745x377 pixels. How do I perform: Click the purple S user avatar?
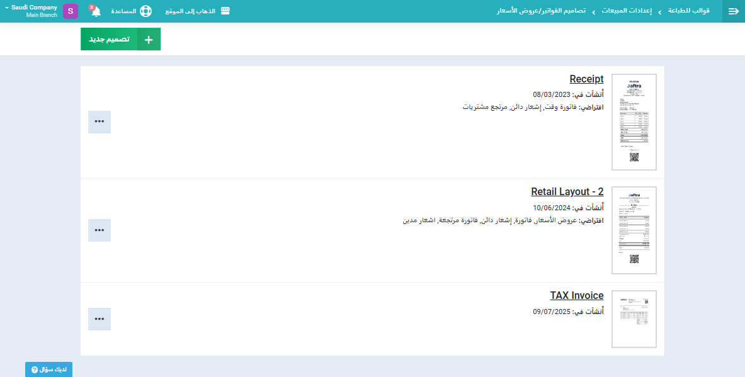point(71,11)
